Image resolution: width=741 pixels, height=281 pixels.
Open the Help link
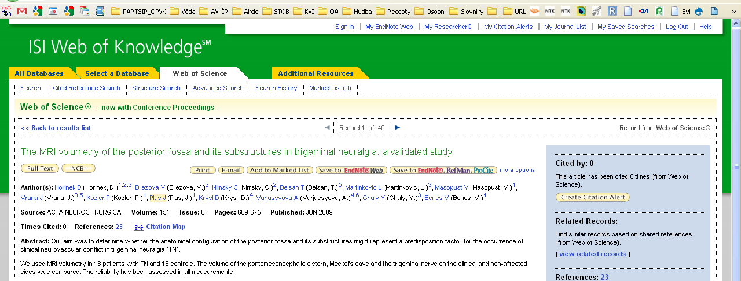coord(706,27)
